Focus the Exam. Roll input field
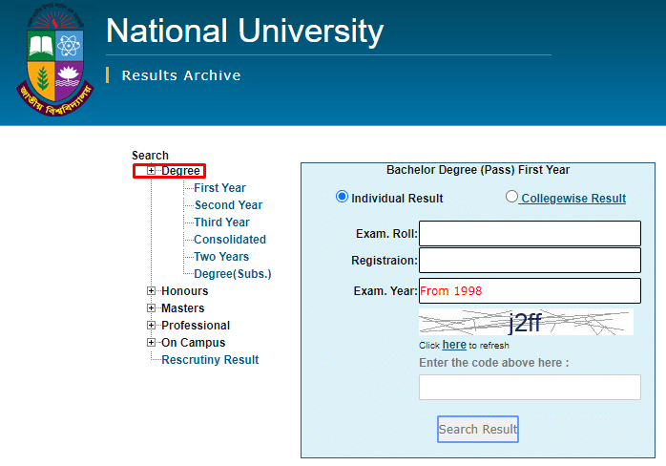666x466 pixels. [530, 233]
